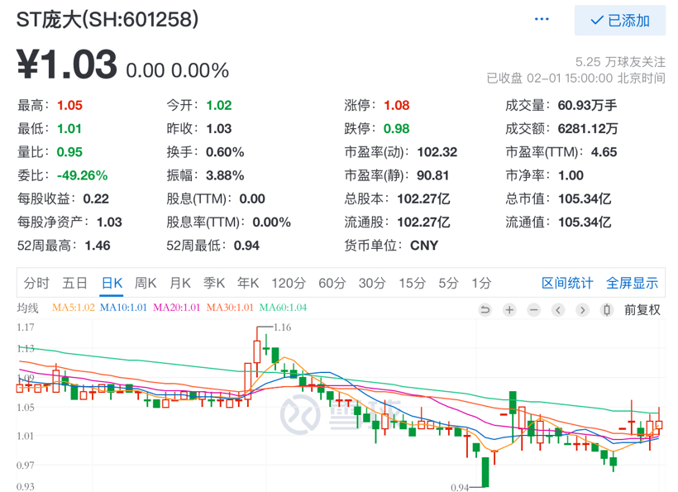This screenshot has width=678, height=492.
Task: Click the 每股收益 0.22 value
Action: (96, 199)
